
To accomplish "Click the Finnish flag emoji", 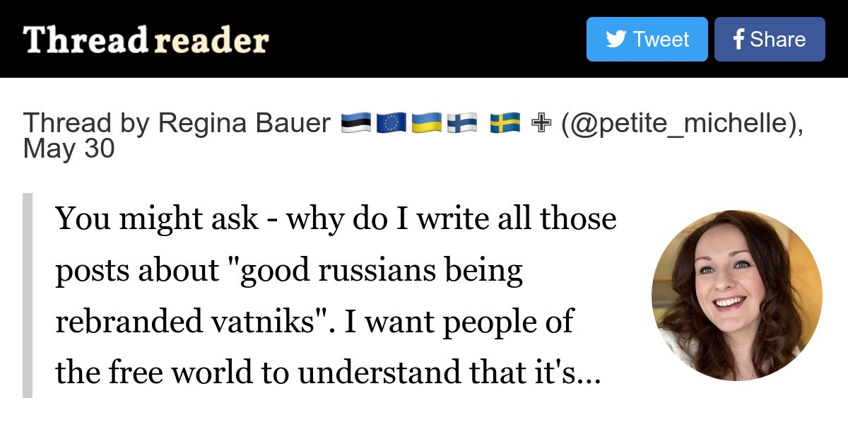I will (x=462, y=124).
